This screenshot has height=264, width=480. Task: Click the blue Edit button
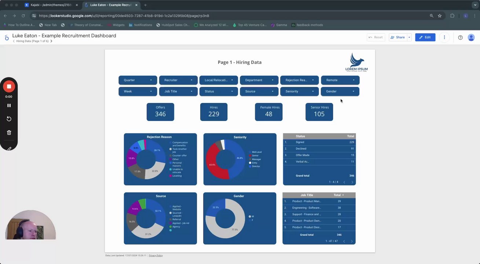coord(425,37)
